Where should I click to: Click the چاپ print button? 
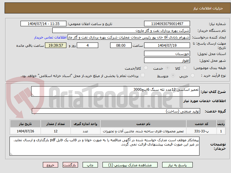click(90, 165)
